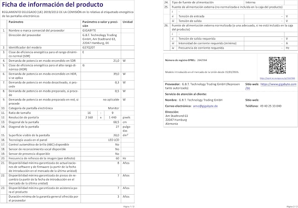This screenshot has width=298, height=208.
Task: Click the EPREL QR code image
Action: pos(277,65)
